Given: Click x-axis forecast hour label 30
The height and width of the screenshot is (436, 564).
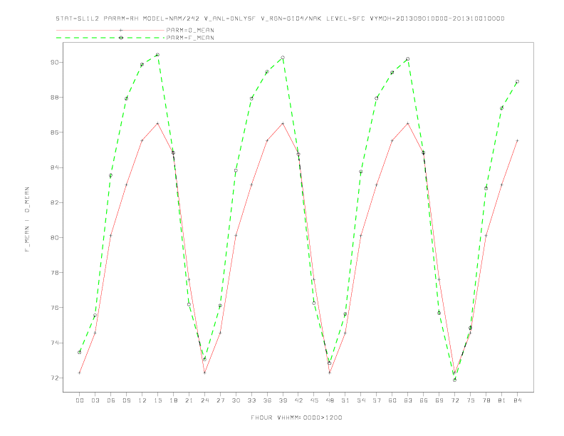Looking at the screenshot, I should tap(236, 400).
